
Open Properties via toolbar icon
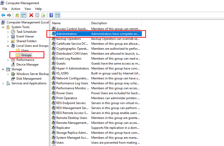(37, 15)
